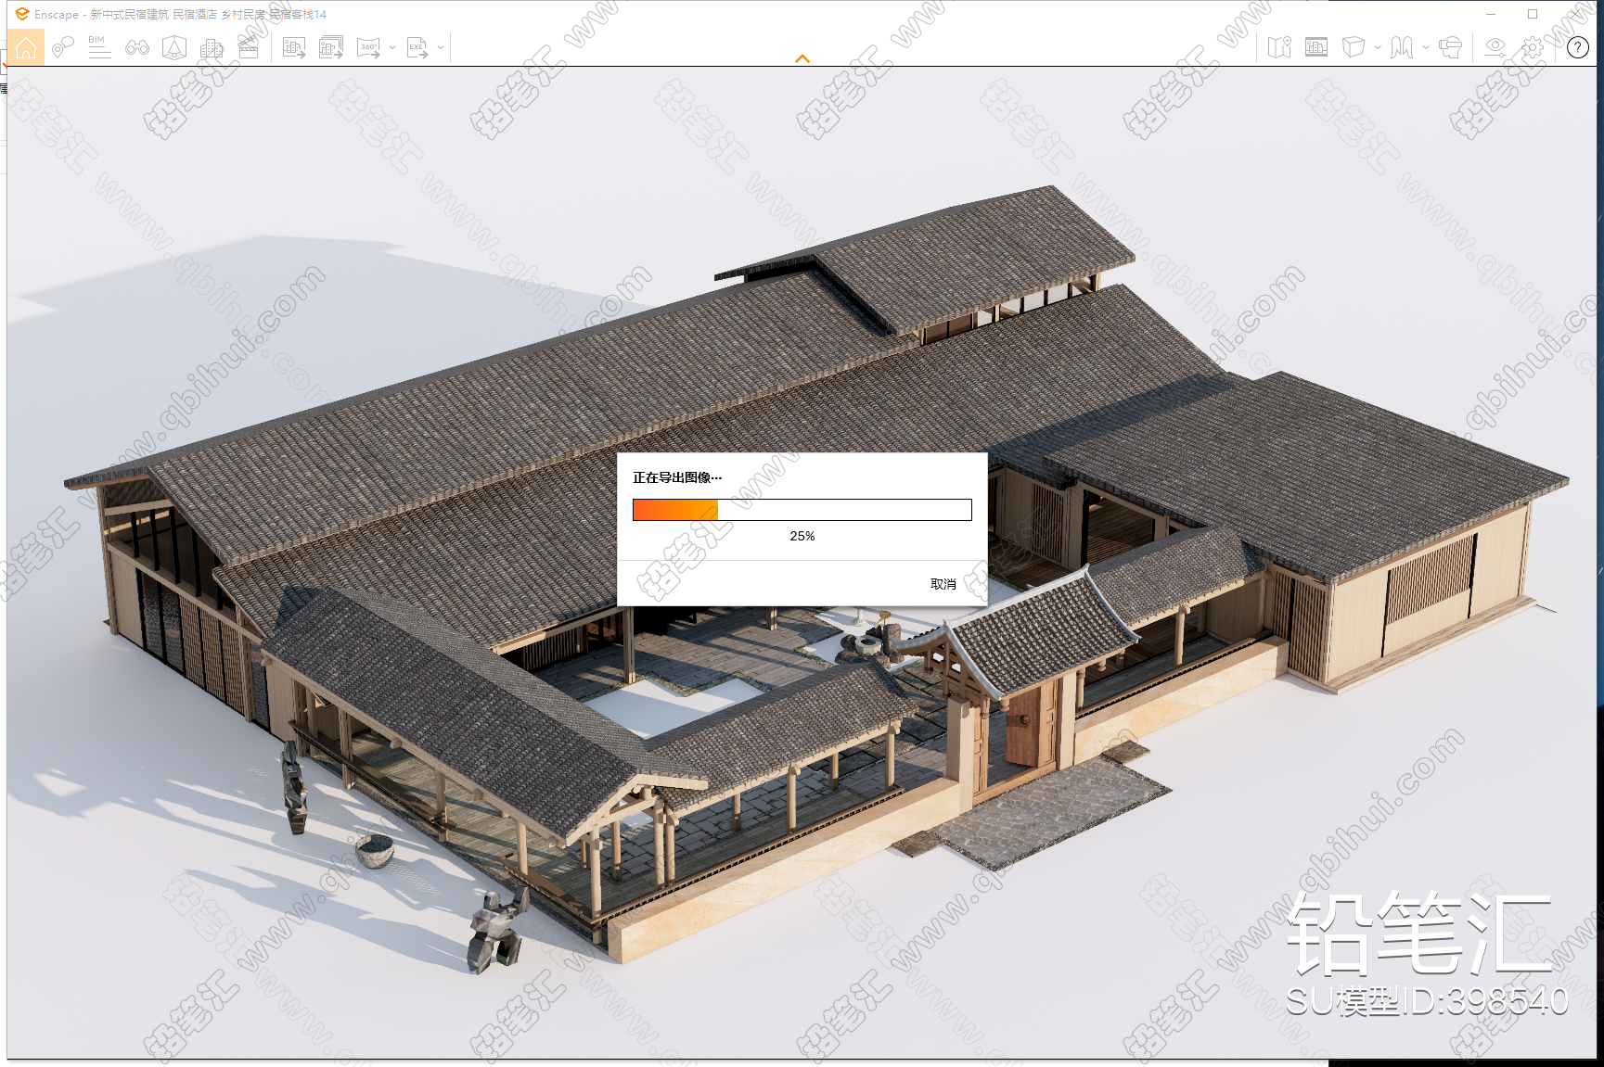Expand the EXE export dropdown arrow
This screenshot has height=1067, width=1604.
point(441,47)
